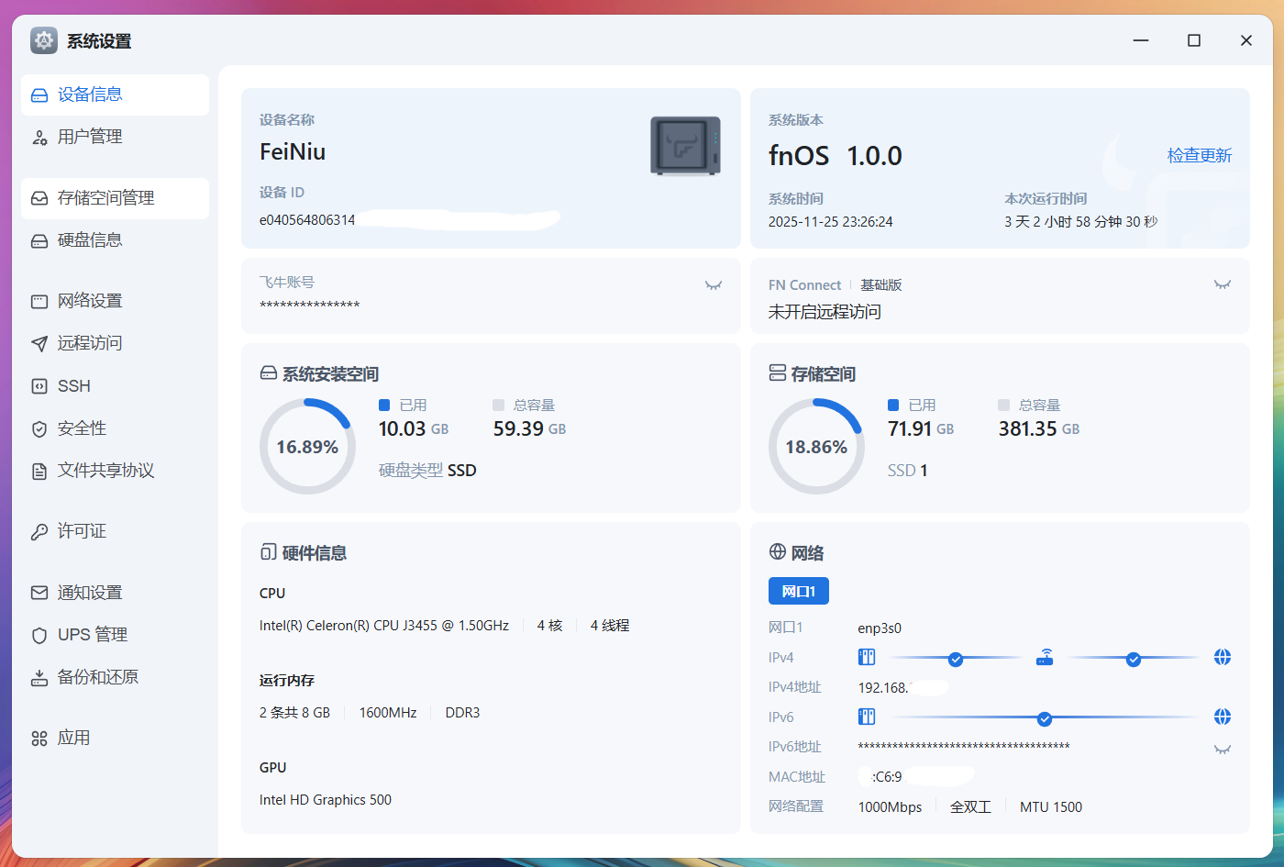Click the check for updates link
This screenshot has width=1284, height=867.
pos(1199,155)
